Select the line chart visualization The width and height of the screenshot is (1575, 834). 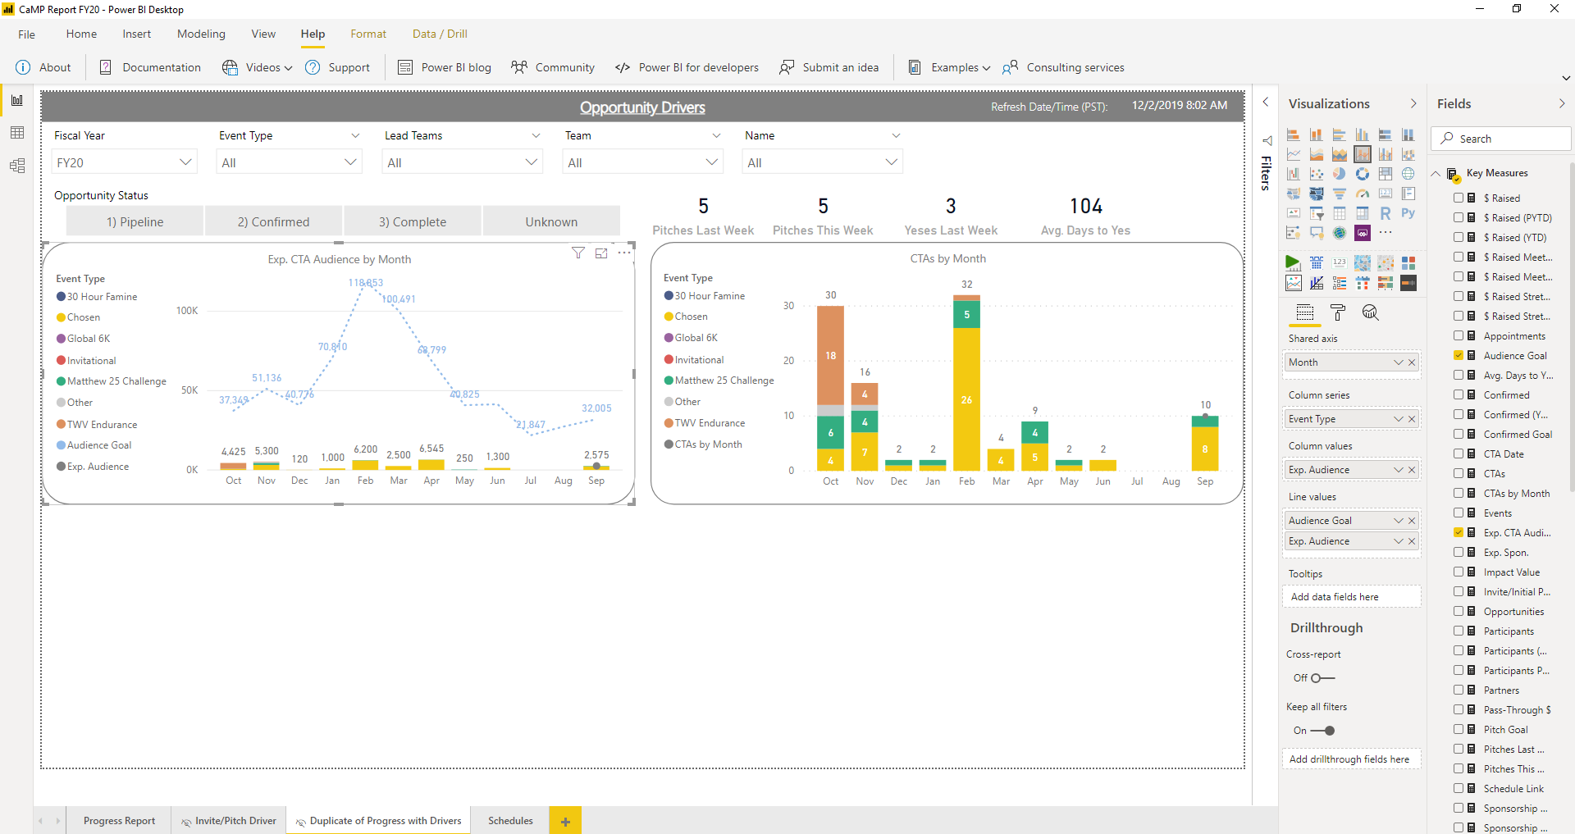[x=1294, y=154]
